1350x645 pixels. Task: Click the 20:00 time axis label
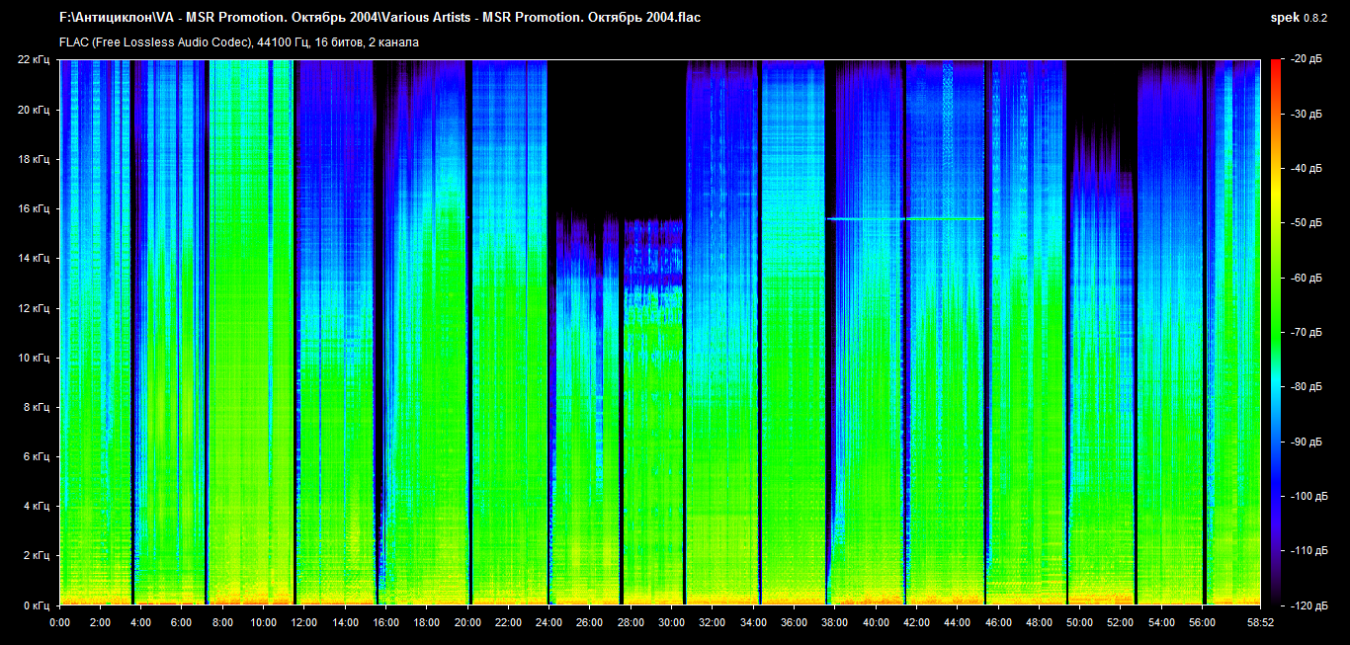pyautogui.click(x=467, y=623)
